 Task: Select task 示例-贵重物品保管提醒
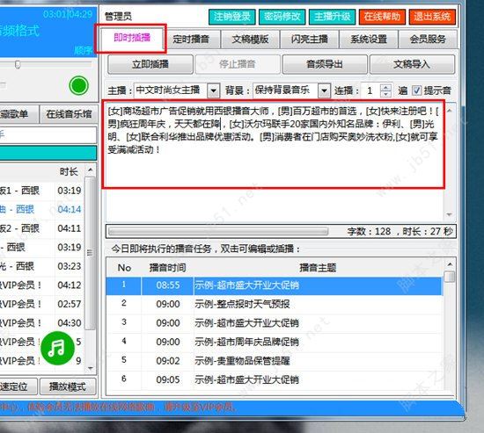[275, 361]
